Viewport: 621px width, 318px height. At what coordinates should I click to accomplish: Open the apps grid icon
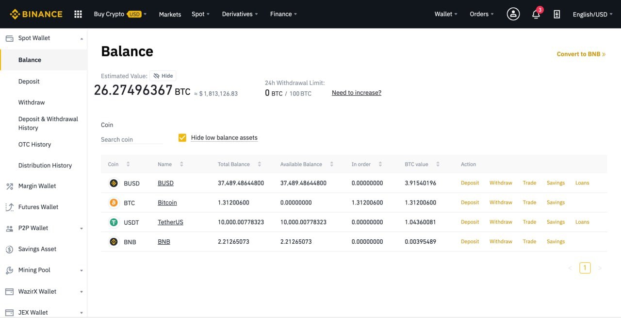click(78, 14)
